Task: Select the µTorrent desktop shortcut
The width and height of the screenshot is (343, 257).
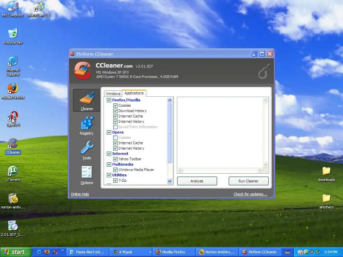Action: click(13, 174)
